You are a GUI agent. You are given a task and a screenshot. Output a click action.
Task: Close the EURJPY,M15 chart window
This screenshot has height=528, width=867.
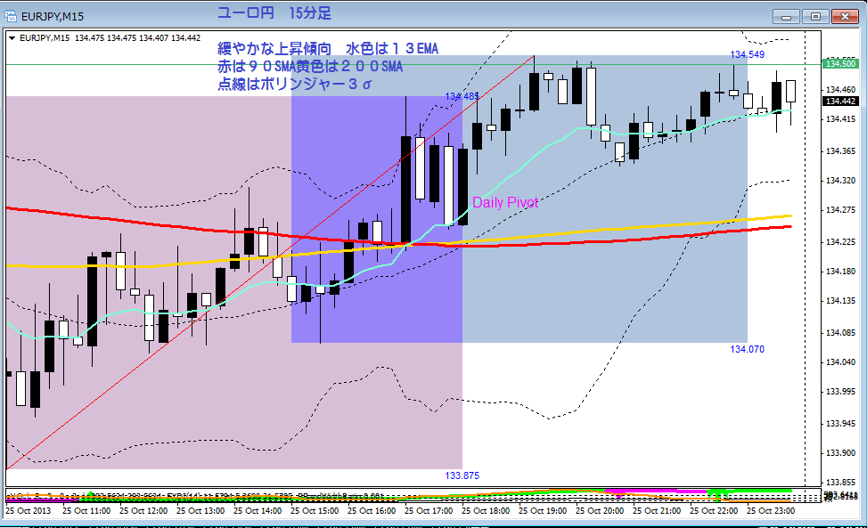845,17
